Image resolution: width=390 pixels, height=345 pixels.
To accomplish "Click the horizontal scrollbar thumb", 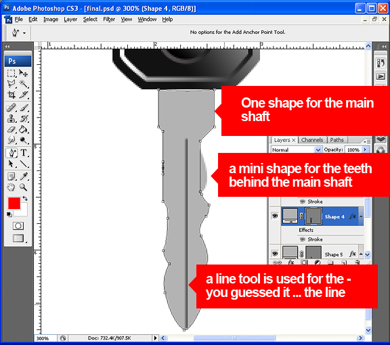I will pos(234,338).
